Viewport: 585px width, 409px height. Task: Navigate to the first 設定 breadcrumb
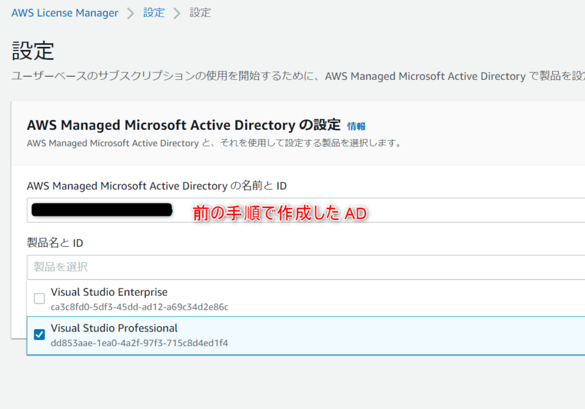(154, 12)
